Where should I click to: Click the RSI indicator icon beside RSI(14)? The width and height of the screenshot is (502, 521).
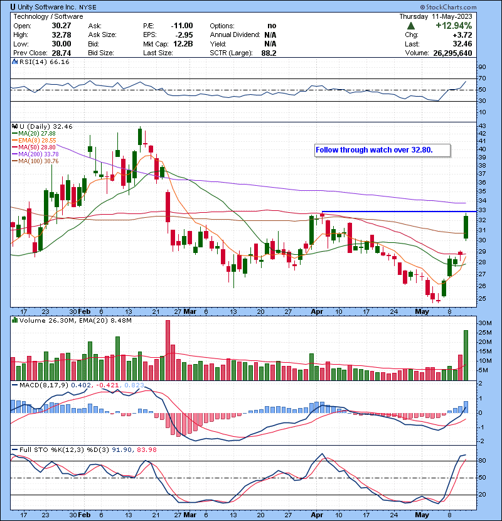tap(14, 62)
